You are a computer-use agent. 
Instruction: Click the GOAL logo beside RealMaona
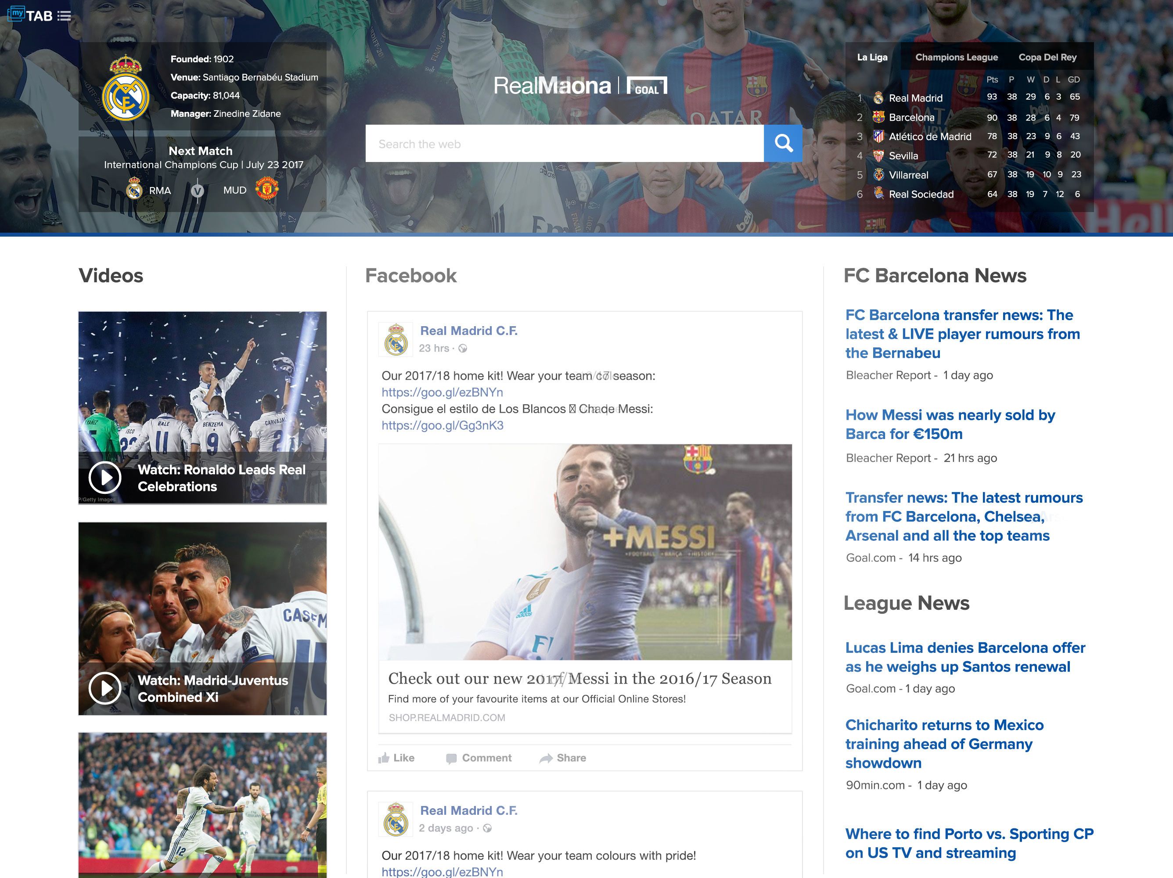(x=648, y=85)
